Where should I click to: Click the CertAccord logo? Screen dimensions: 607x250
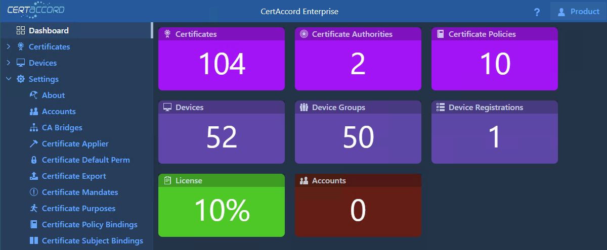(x=35, y=10)
